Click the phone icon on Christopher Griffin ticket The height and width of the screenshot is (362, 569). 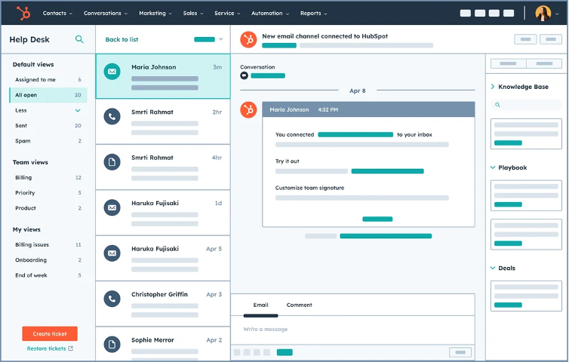point(112,299)
